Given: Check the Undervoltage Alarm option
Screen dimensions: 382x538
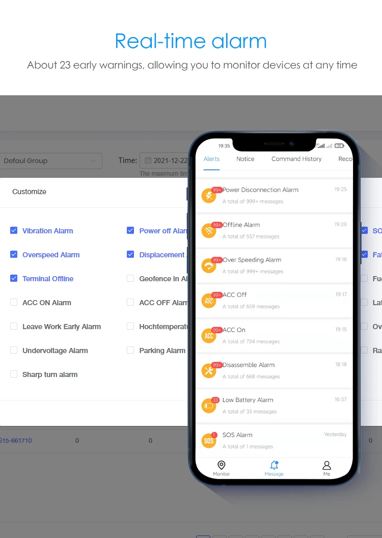Looking at the screenshot, I should click(14, 351).
